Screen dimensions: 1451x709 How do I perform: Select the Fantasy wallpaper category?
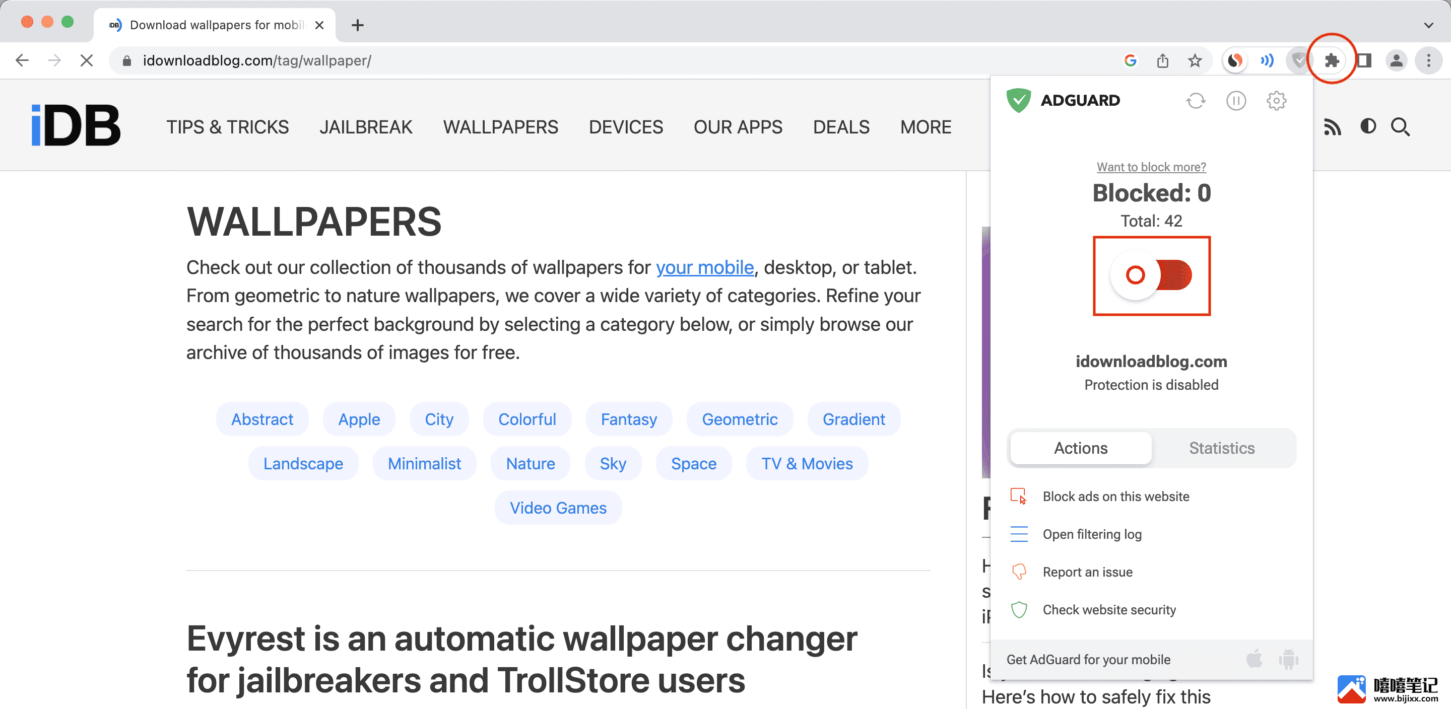coord(629,419)
